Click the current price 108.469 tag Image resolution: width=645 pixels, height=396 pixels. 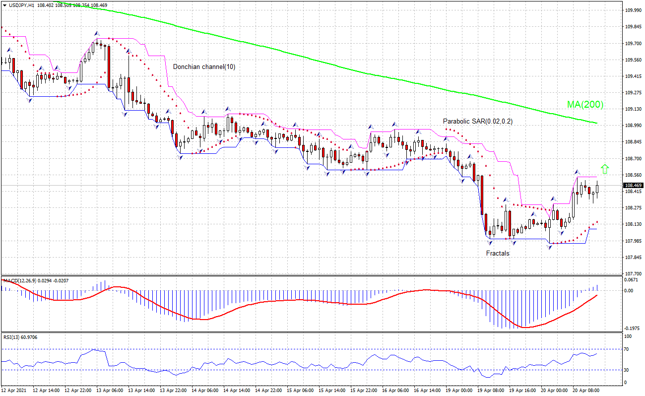pos(633,184)
